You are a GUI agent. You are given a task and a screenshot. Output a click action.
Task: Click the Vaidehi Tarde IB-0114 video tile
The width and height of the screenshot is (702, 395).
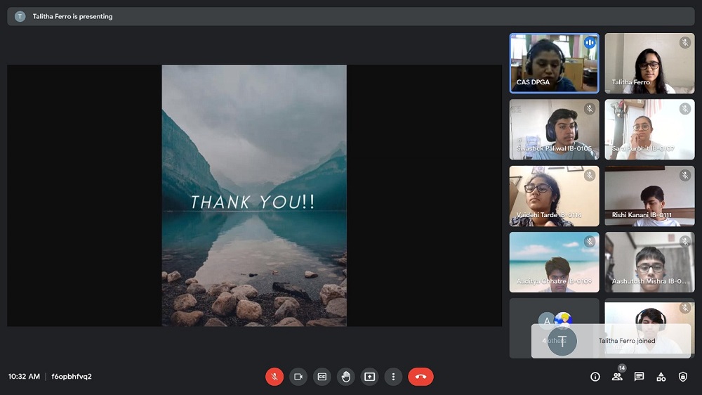pos(554,195)
